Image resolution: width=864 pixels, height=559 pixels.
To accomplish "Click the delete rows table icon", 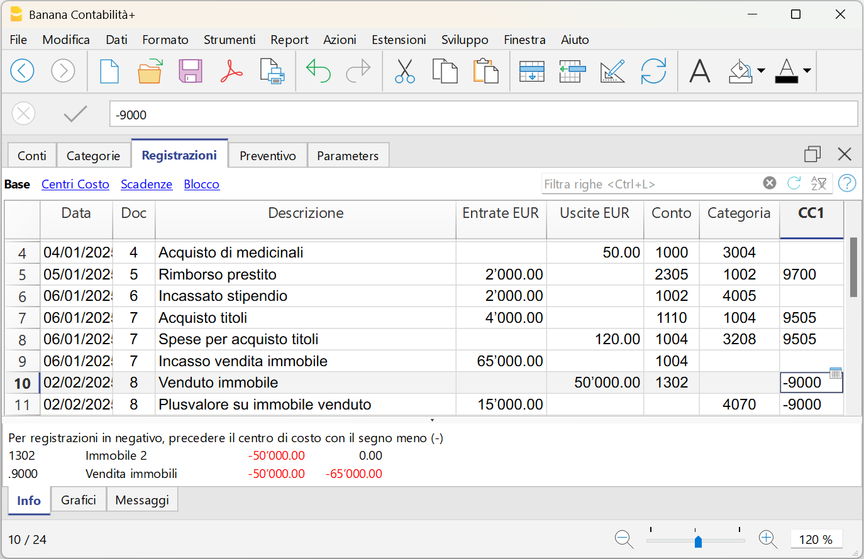I will [572, 71].
